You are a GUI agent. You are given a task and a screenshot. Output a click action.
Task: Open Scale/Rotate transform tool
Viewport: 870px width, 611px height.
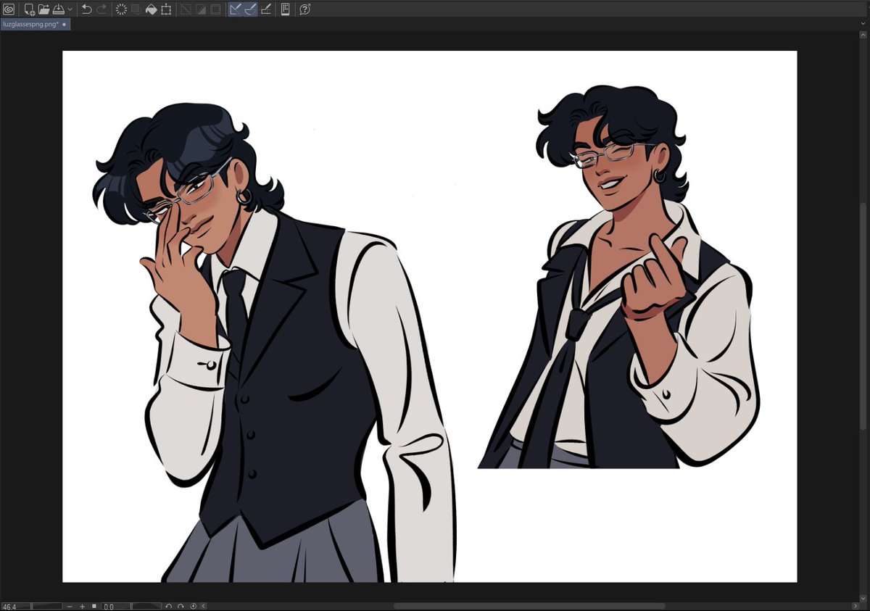166,9
